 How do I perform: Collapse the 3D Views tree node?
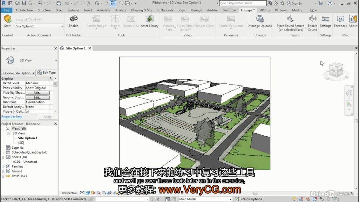pyautogui.click(x=8, y=134)
